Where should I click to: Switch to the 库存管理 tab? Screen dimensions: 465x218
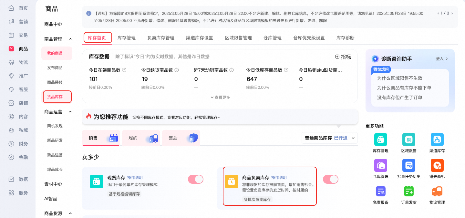pyautogui.click(x=127, y=38)
